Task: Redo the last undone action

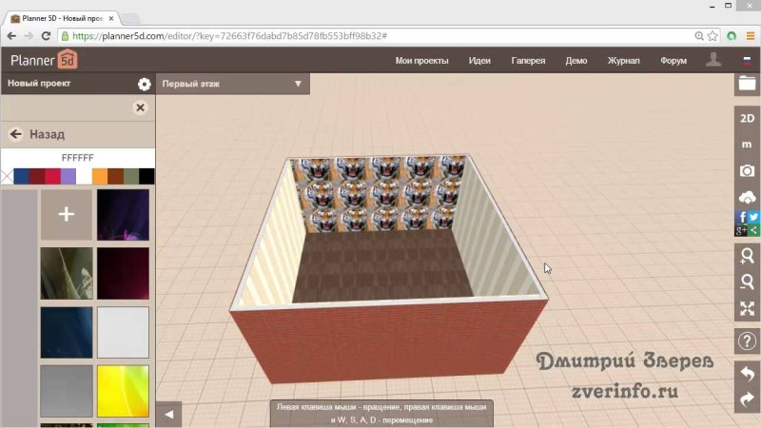Action: 747,399
